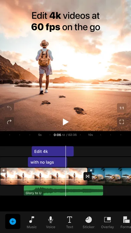Open the Voice recording tool

coord(50,222)
